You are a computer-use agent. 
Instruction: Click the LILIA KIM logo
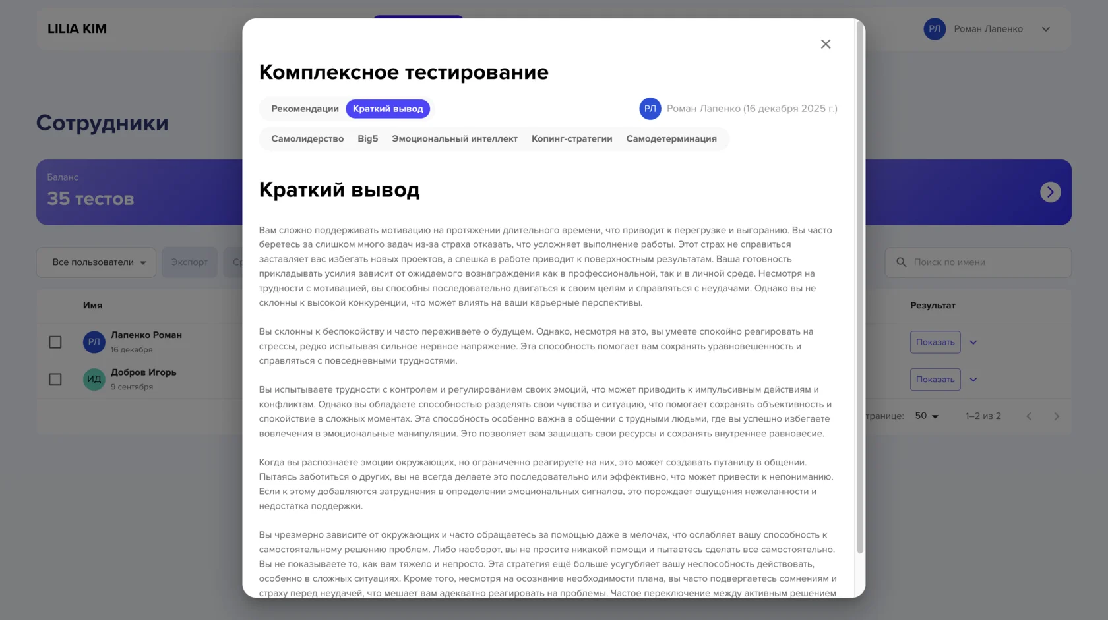(x=77, y=29)
